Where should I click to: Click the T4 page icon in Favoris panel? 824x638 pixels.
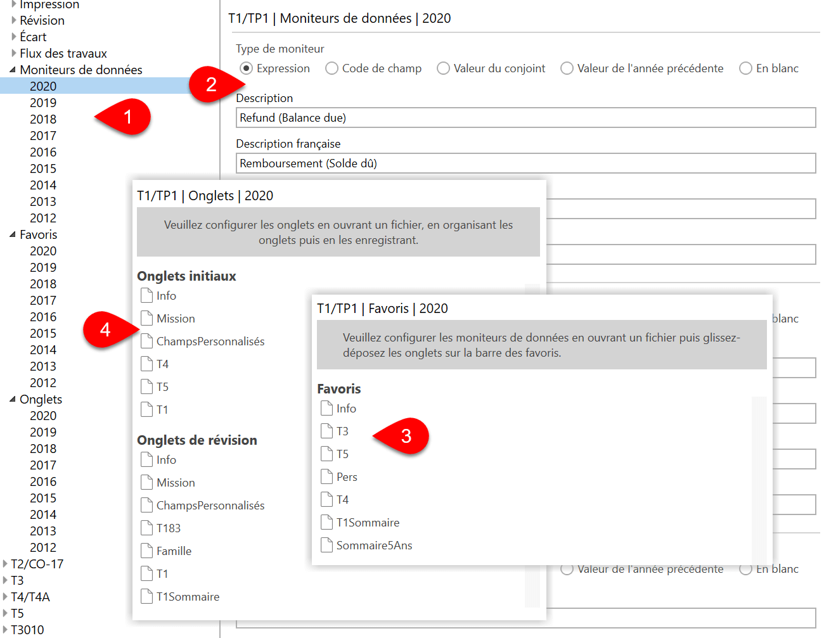pos(326,500)
